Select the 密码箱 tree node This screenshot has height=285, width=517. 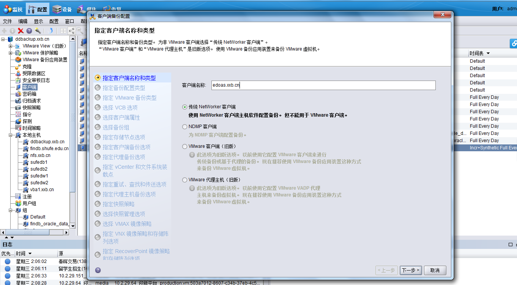pyautogui.click(x=29, y=94)
